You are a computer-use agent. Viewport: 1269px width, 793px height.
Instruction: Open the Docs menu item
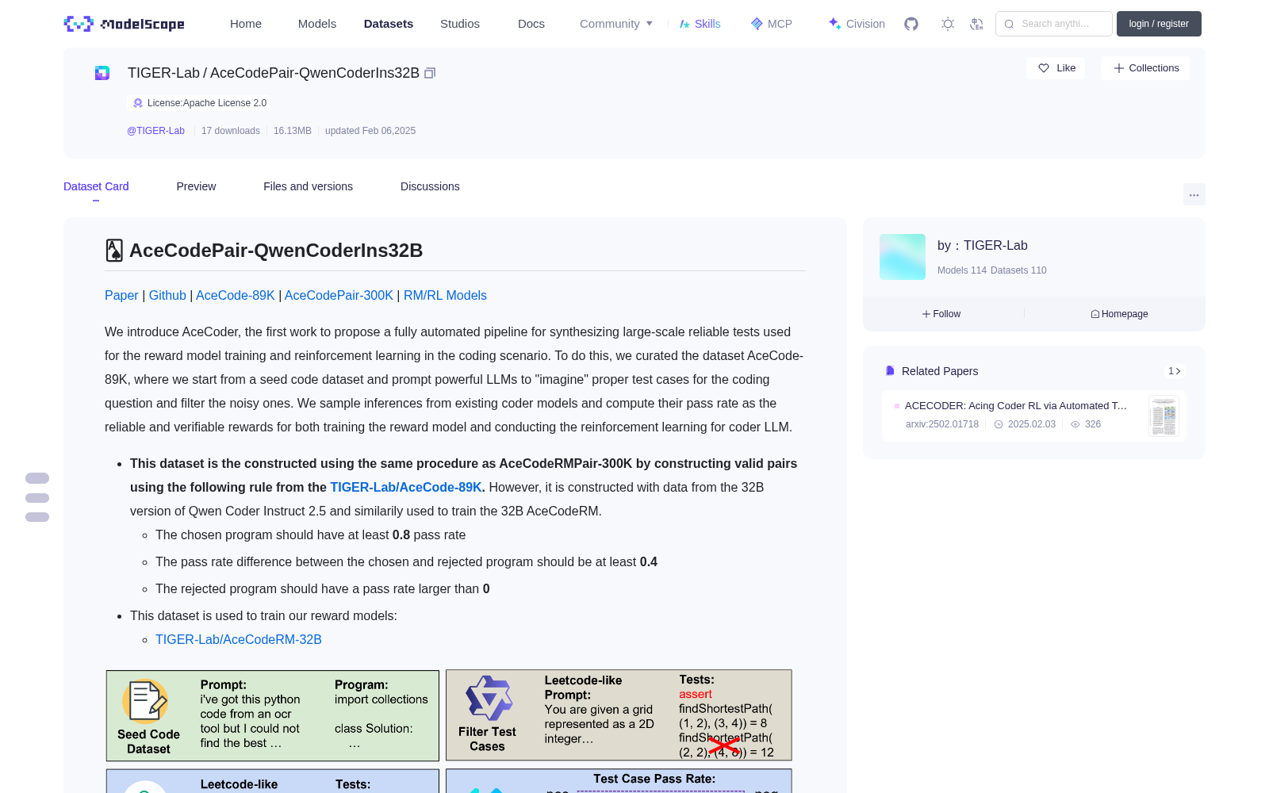[x=531, y=24]
